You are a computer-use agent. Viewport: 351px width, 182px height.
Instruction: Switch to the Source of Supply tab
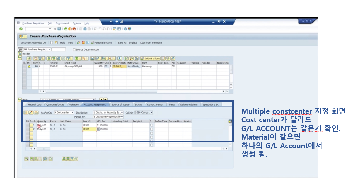click(121, 104)
